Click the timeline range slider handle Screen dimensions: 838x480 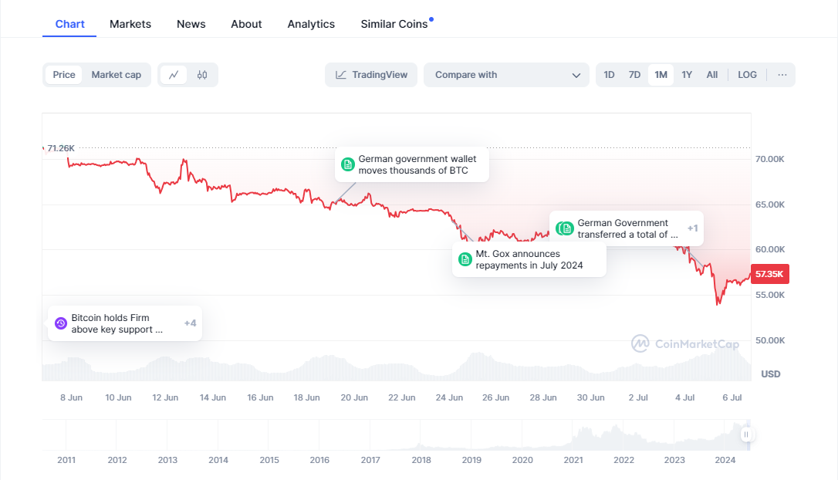(746, 434)
